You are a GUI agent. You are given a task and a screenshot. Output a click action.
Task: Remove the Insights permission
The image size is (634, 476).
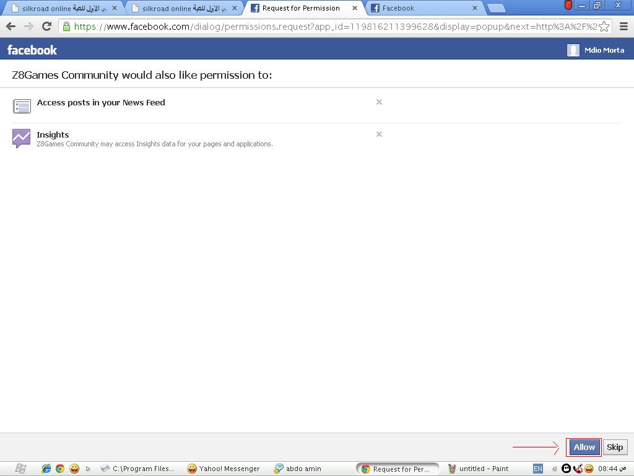tap(379, 134)
